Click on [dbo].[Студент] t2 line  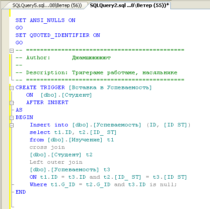(x=61, y=155)
